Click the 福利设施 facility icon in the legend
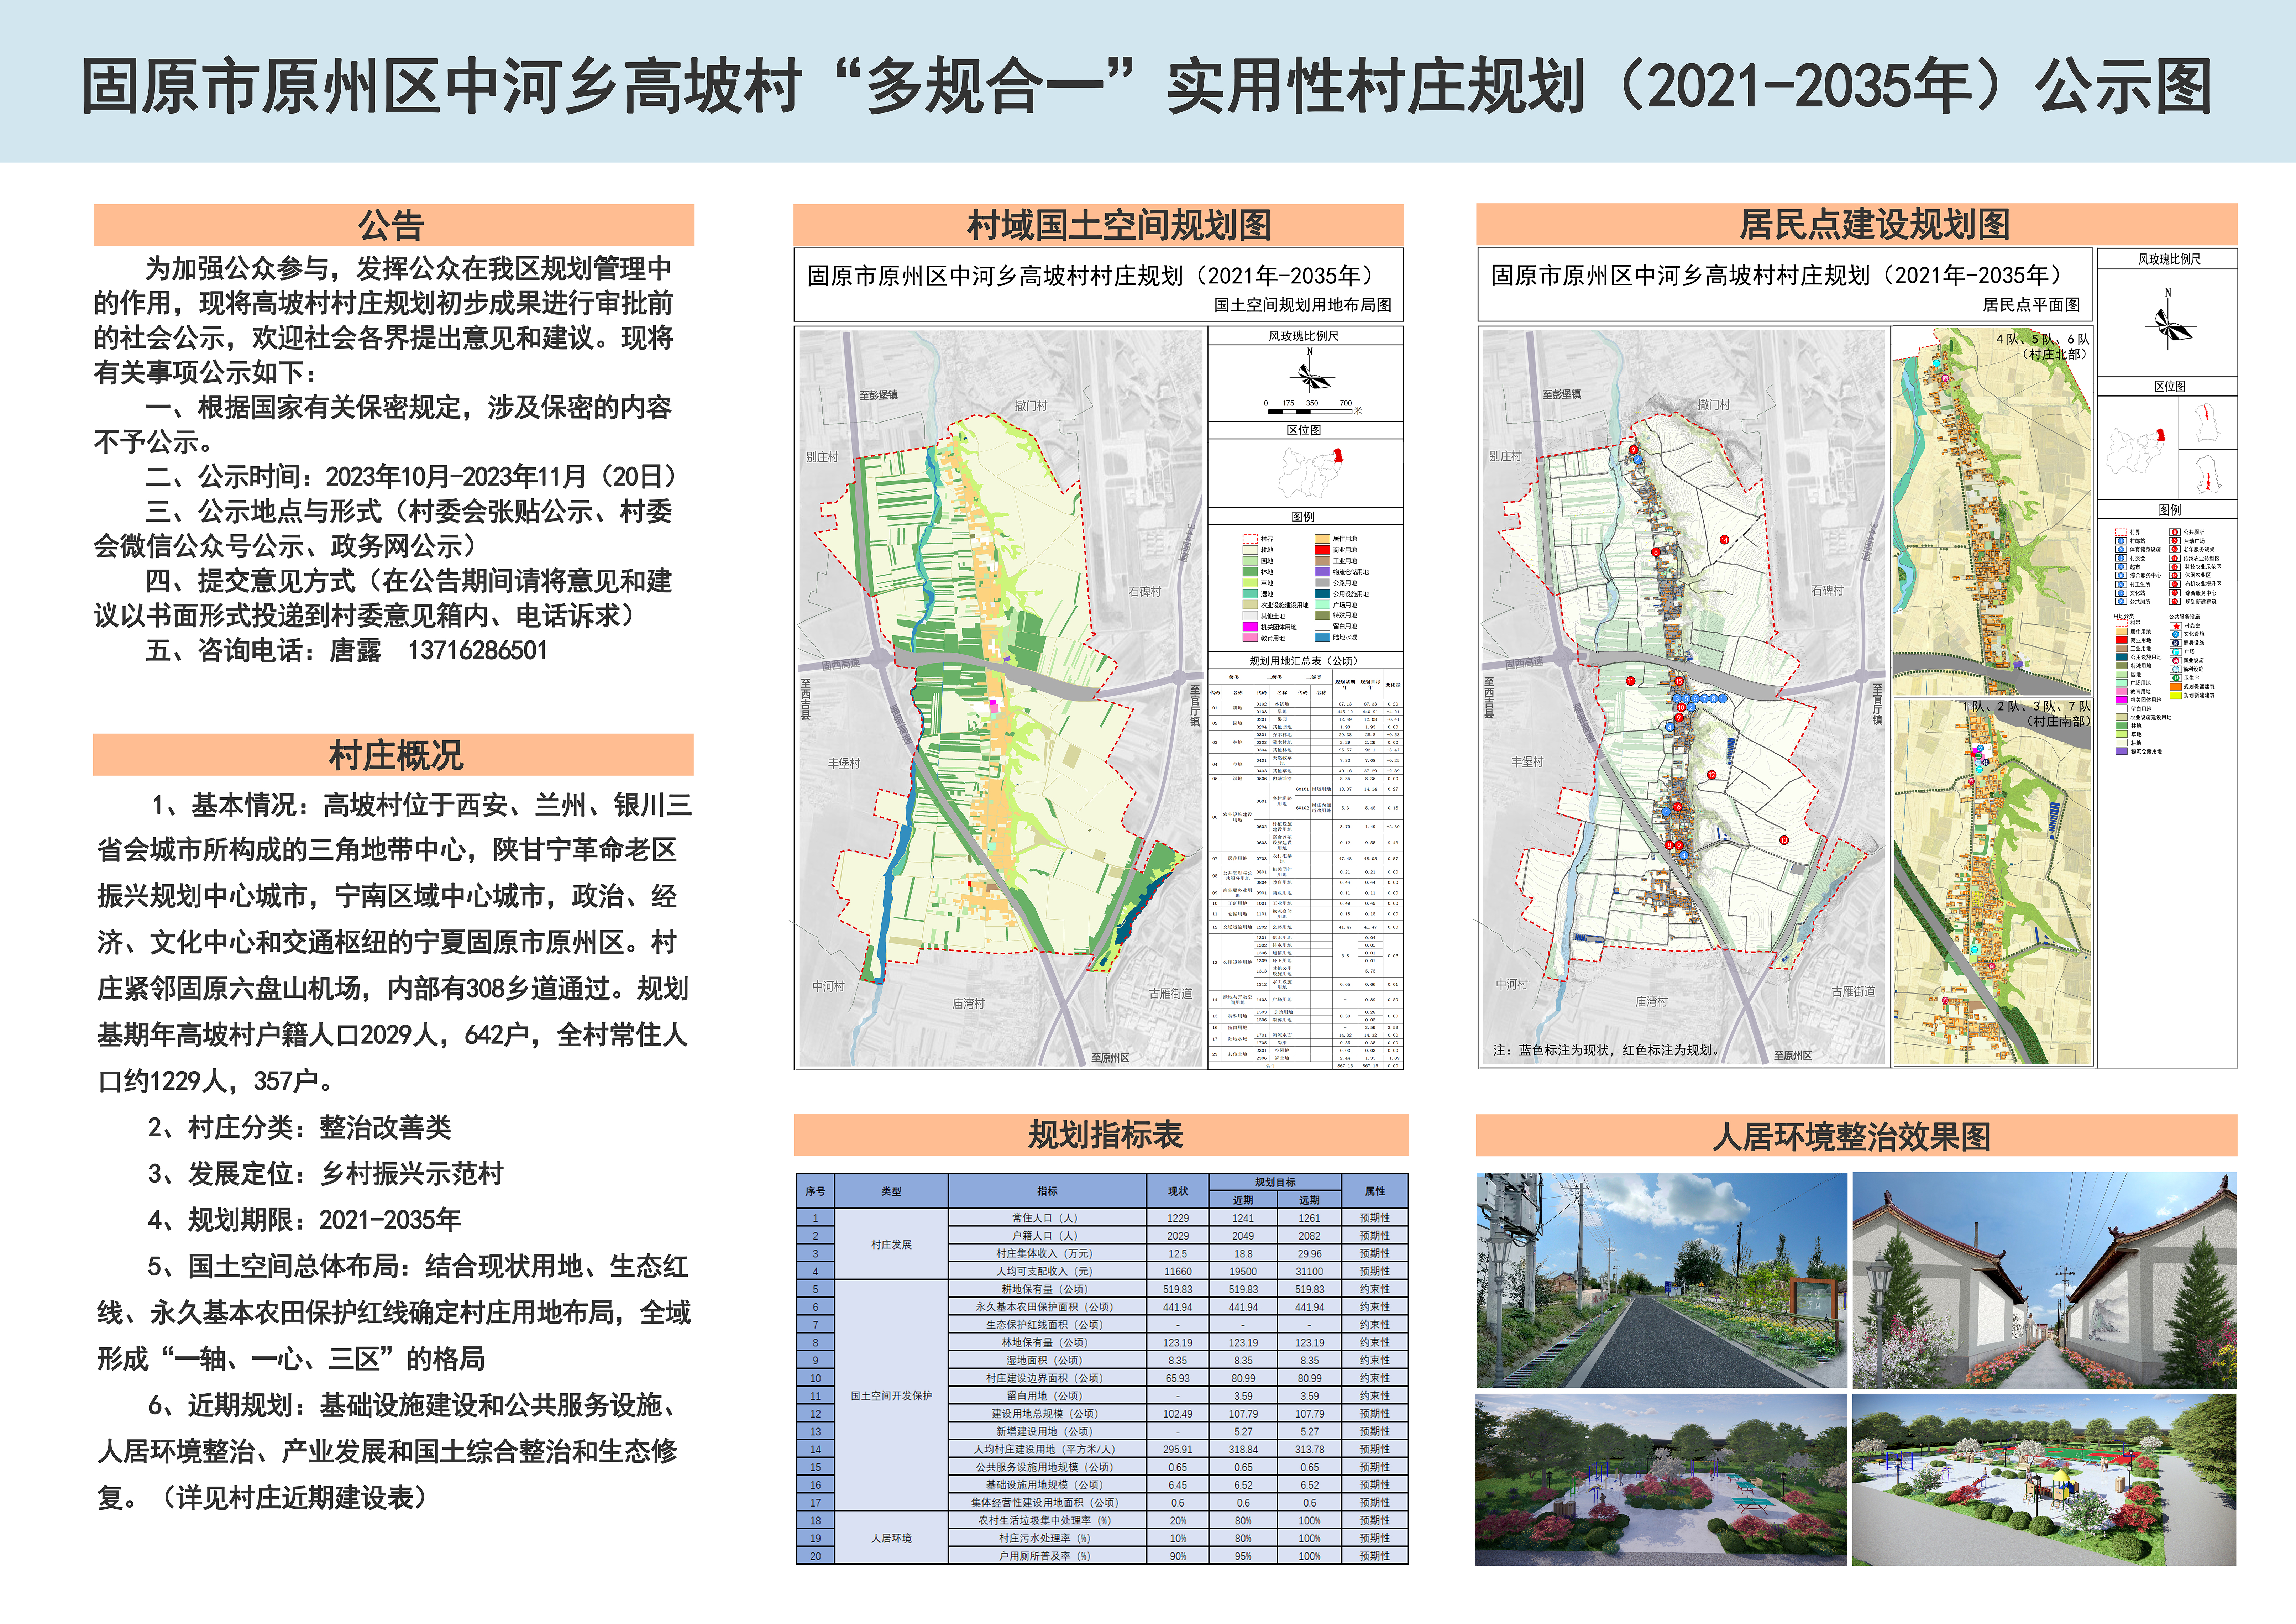 (2176, 669)
